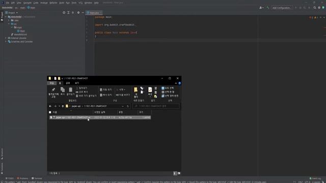Open the Terminal tool window

click(37, 178)
